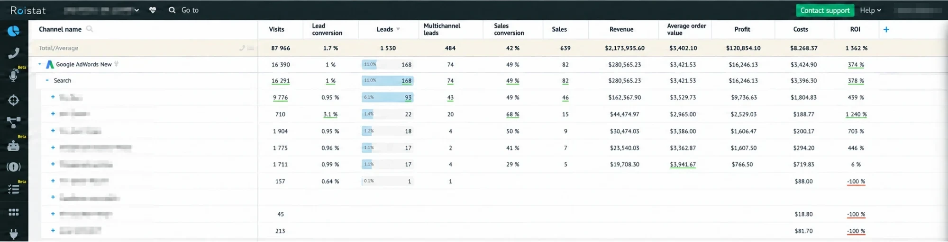Expand the row with 710 visits
This screenshot has height=242, width=948.
coord(53,114)
